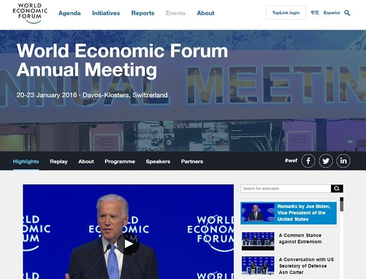
Task: Play the Joe Biden video
Action: click(x=128, y=244)
